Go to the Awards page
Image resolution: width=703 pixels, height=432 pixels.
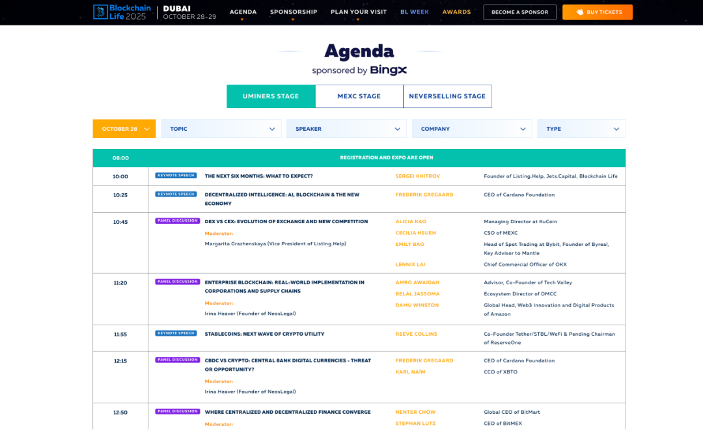456,12
